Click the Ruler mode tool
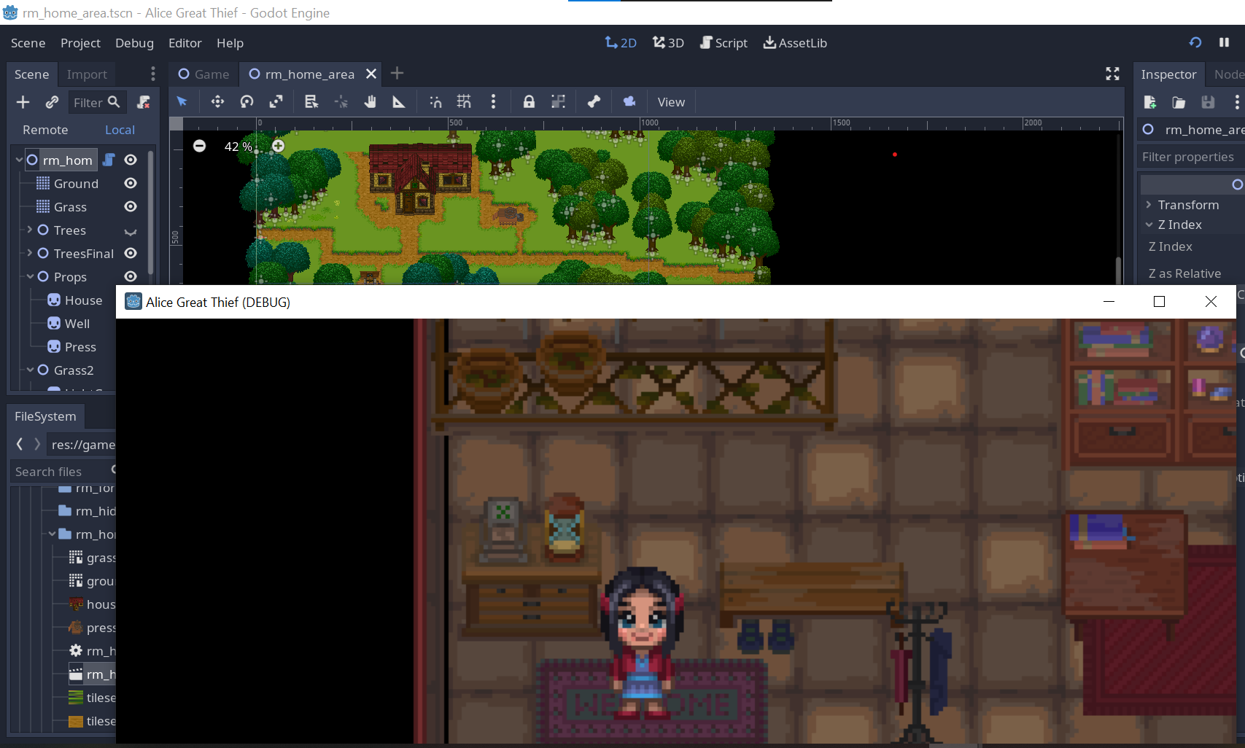 [x=399, y=102]
